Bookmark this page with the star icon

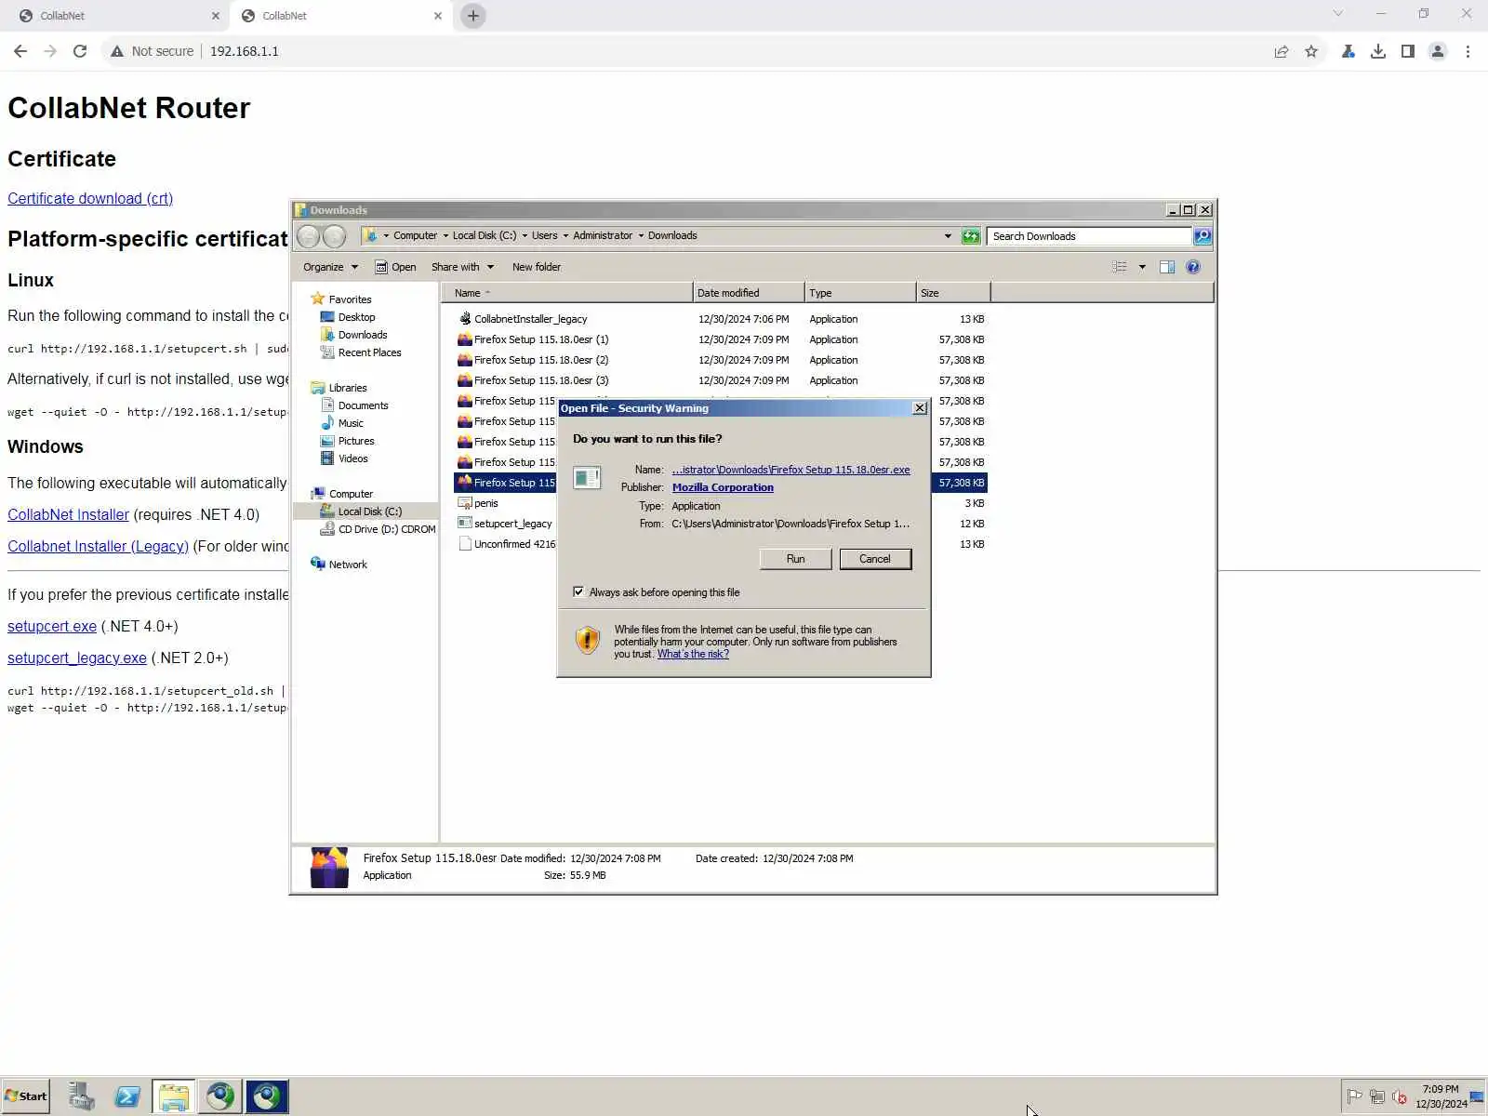click(1311, 51)
